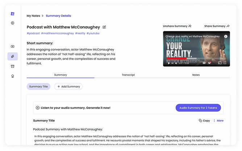Click the #youtube tag

coord(93,33)
